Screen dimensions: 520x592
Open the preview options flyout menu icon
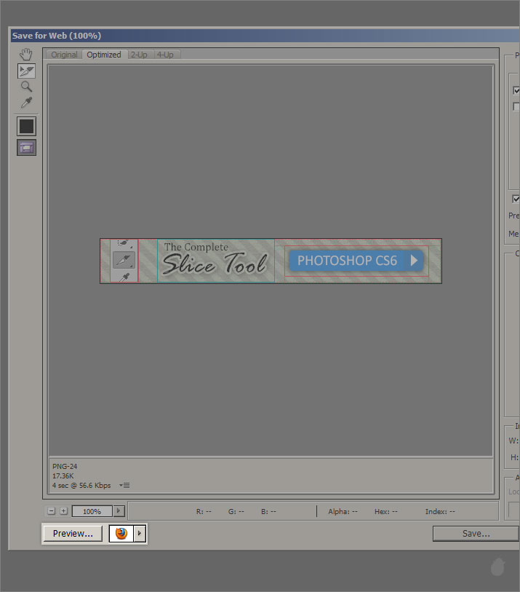click(126, 485)
